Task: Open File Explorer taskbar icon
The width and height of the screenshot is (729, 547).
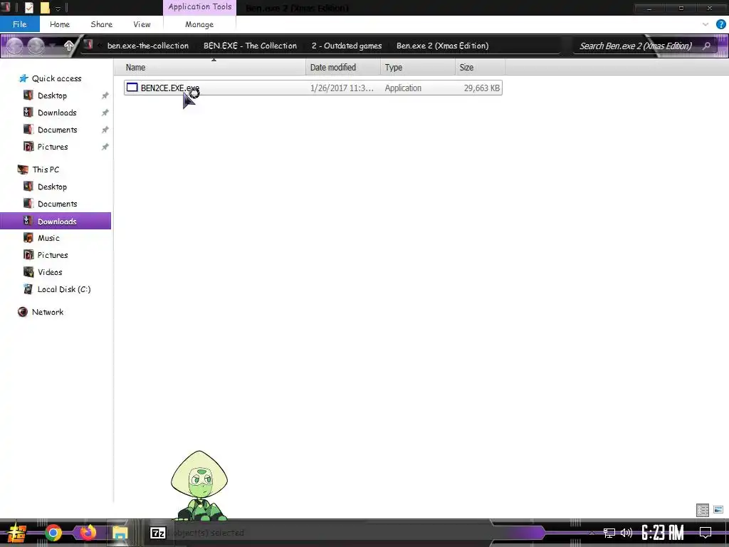Action: pos(120,533)
